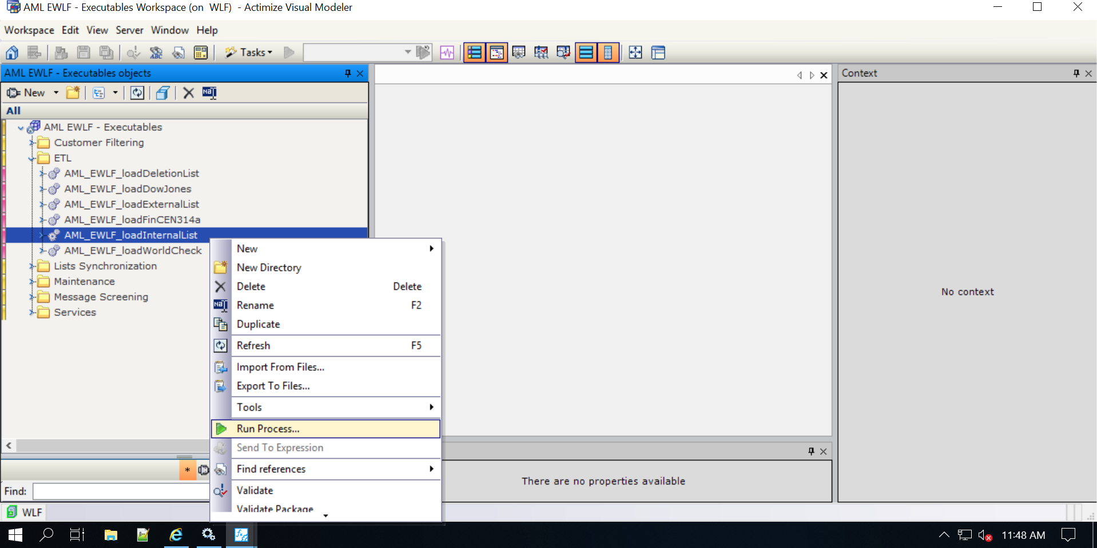1097x548 pixels.
Task: Expand the Lists Synchronization folder
Action: [33, 266]
